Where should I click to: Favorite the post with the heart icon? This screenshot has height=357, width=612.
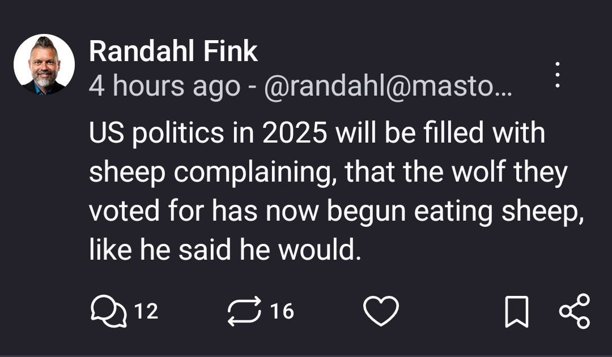[x=381, y=312]
